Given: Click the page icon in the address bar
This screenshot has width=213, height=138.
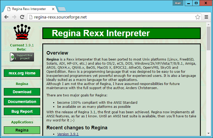Looking at the screenshot, I should 31,17.
